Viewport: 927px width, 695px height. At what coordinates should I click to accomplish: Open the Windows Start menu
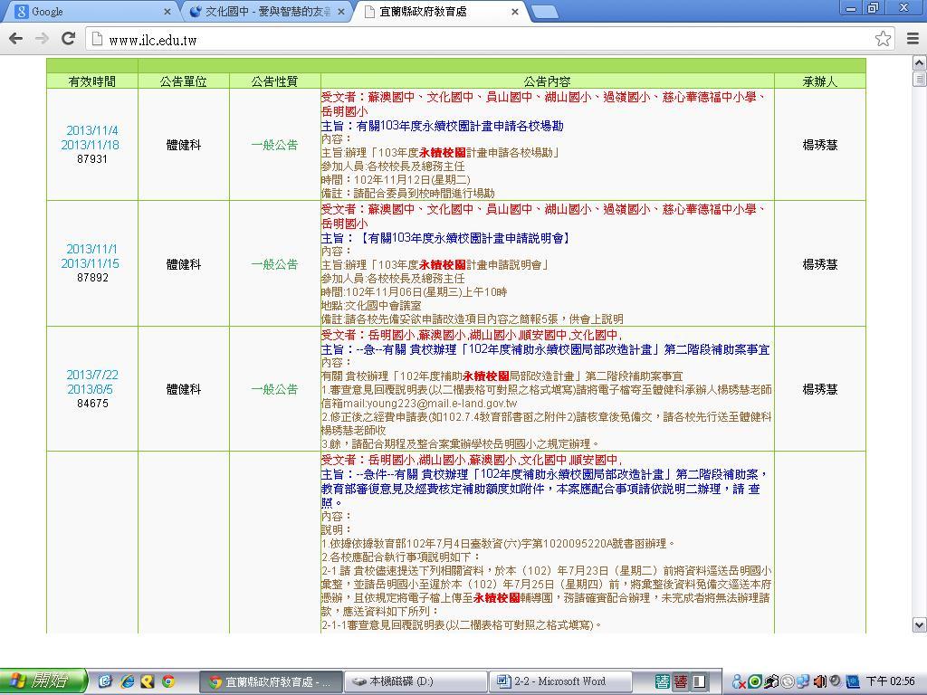click(x=43, y=681)
